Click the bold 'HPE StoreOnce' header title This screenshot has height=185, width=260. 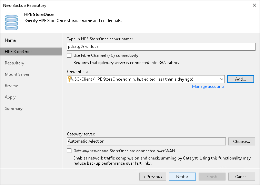tap(39, 14)
